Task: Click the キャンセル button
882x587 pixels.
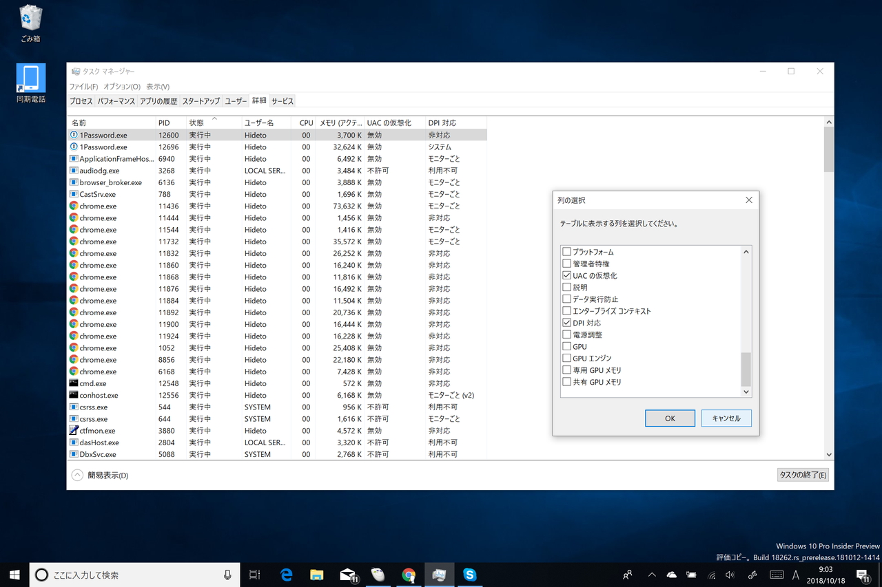Action: [726, 418]
